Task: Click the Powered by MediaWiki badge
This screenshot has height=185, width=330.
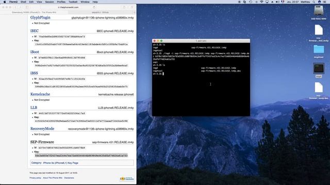Action: click(127, 179)
